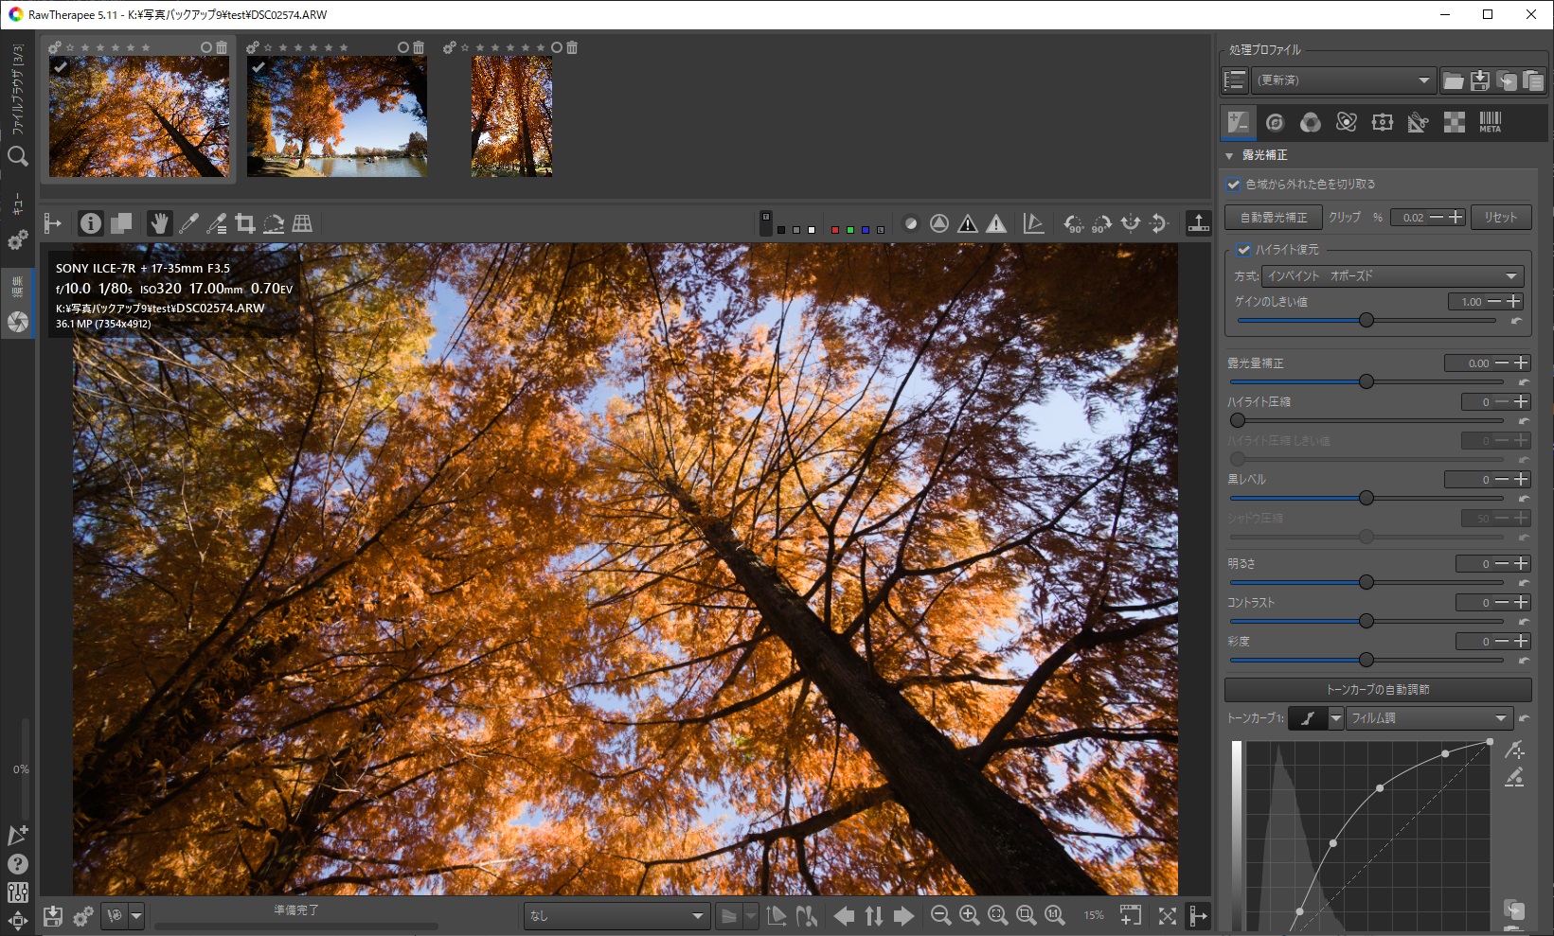The image size is (1554, 936).
Task: Save the current image icon
Action: (x=53, y=916)
